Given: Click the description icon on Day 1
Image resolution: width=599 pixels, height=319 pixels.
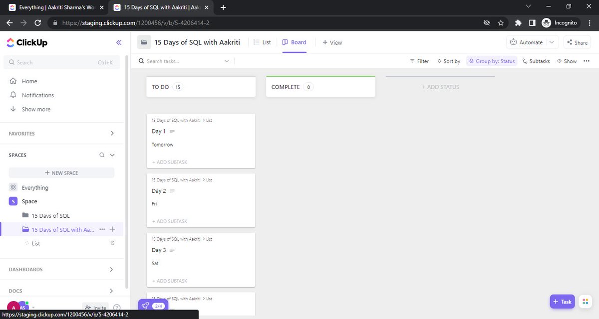Looking at the screenshot, I should [x=172, y=132].
